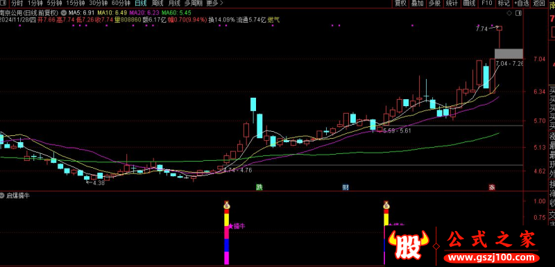
Task: Expand main chart indicator dropdown arrow
Action: (x=63, y=12)
